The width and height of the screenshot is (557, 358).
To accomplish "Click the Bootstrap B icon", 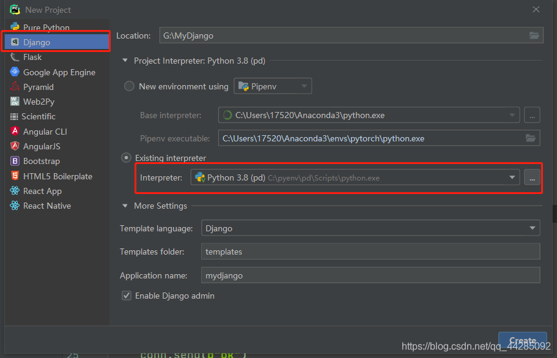I will [15, 161].
